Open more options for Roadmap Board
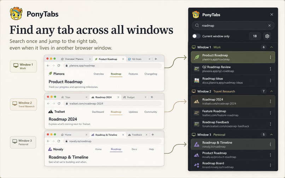The width and height of the screenshot is (285, 178). click(x=270, y=165)
